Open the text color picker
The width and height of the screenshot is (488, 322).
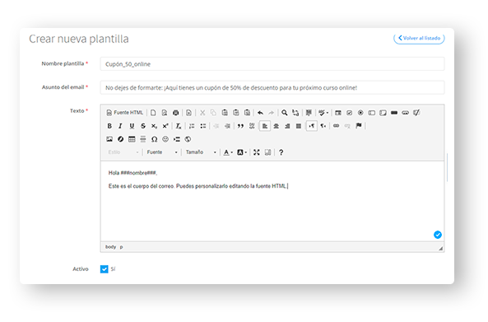tap(228, 152)
